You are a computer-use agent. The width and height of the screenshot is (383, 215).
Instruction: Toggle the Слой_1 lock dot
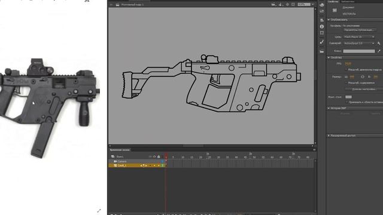[x=159, y=165]
